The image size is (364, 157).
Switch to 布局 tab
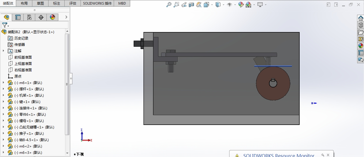(25, 3)
